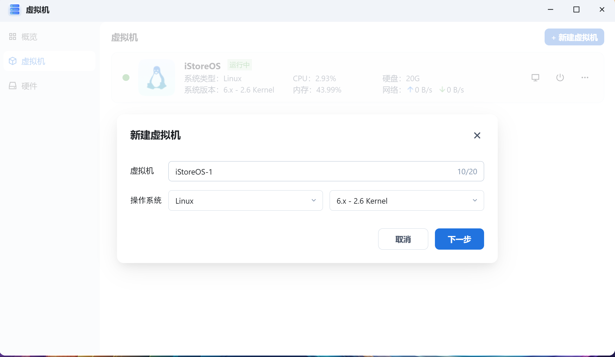Screen dimensions: 615x357
Task: Click the virtual machine name input field
Action: click(x=314, y=171)
